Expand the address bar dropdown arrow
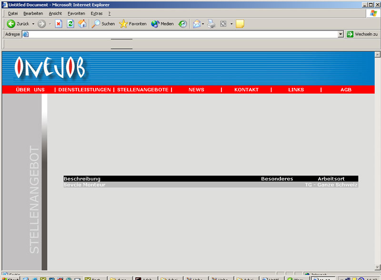The height and width of the screenshot is (280, 381). pos(341,34)
